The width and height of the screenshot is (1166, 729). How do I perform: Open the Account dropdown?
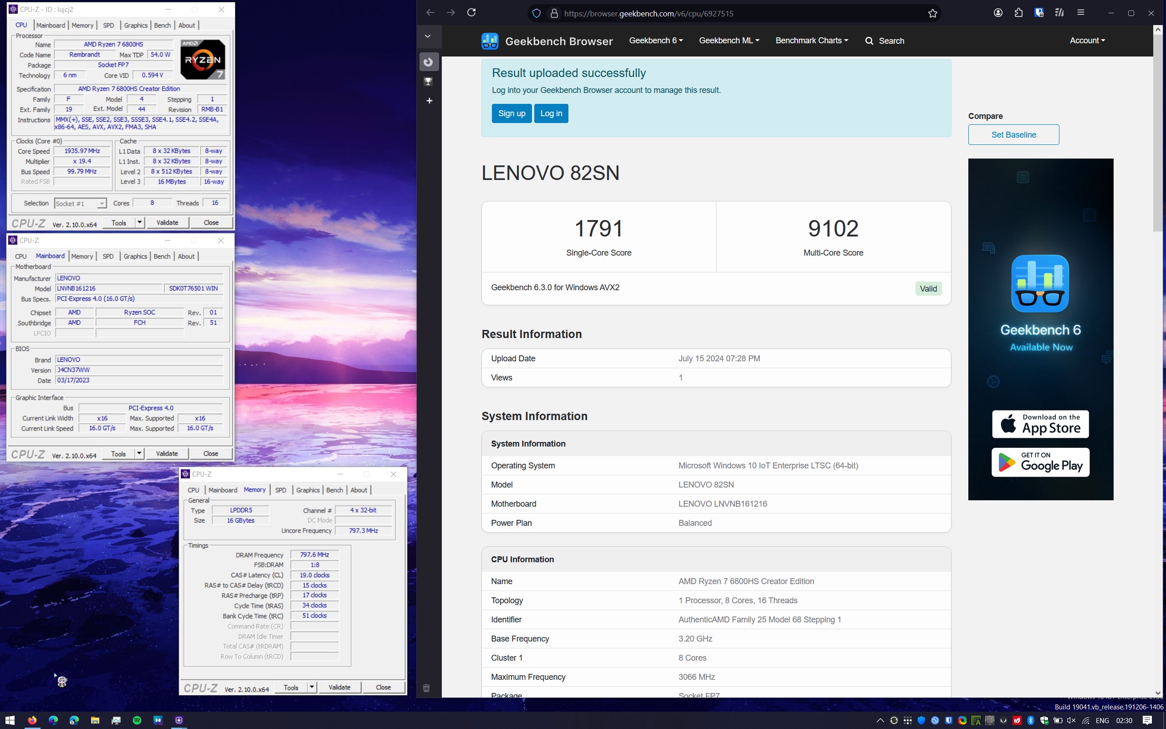click(x=1088, y=41)
